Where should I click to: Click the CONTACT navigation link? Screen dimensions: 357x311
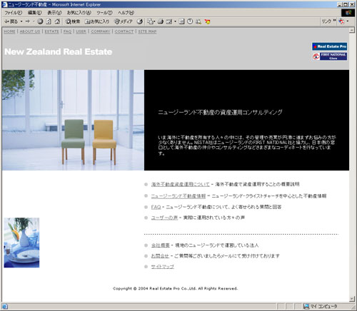click(124, 31)
